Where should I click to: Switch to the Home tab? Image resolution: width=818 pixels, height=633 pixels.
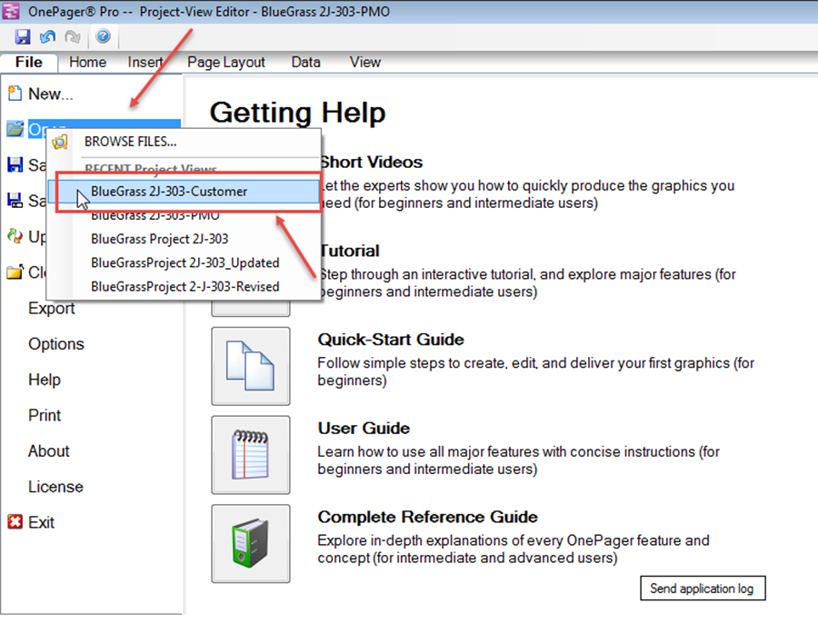coord(87,62)
